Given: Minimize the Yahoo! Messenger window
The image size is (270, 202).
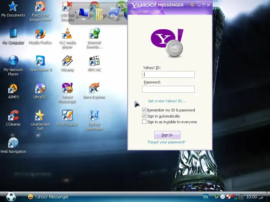Looking at the screenshot, I should point(199,5).
